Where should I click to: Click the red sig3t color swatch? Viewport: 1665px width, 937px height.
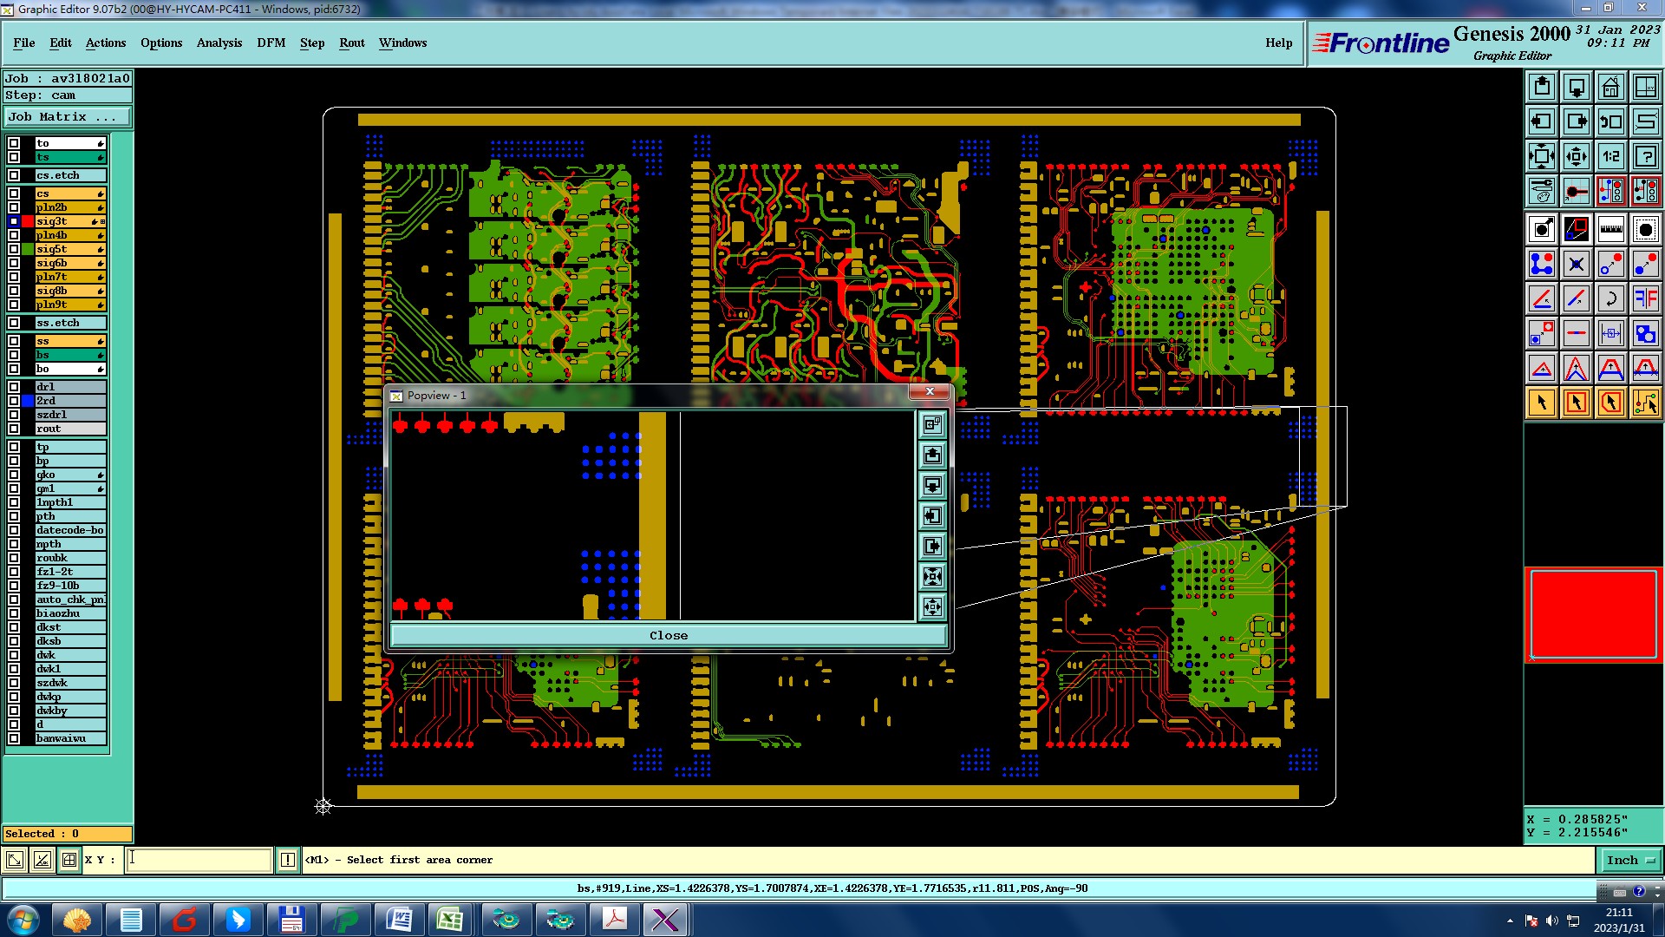28,221
